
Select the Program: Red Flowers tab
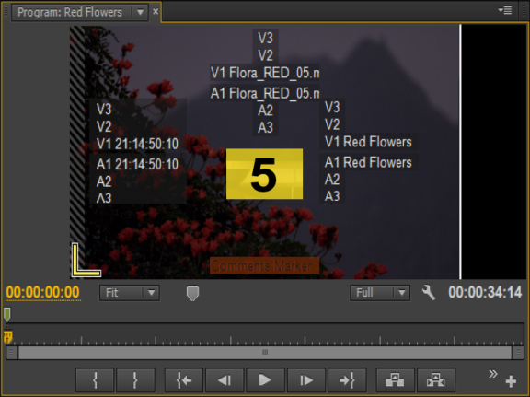click(x=70, y=13)
